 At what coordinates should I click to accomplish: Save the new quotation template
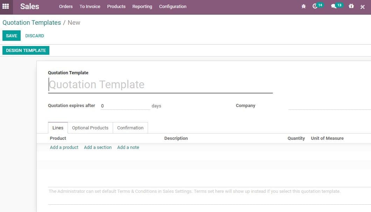[11, 36]
